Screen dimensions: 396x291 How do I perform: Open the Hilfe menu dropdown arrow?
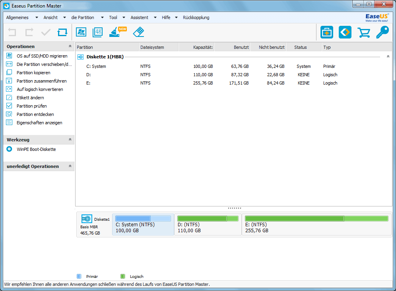(x=176, y=17)
